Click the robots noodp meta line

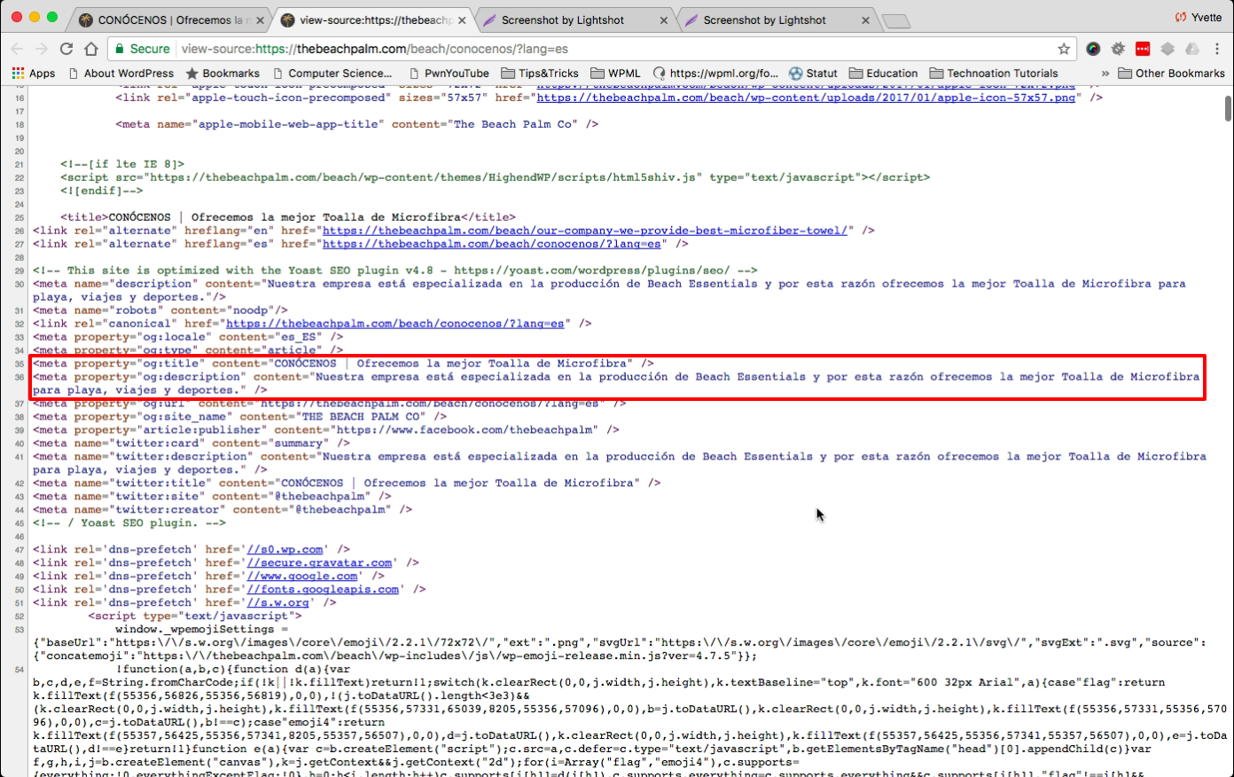pyautogui.click(x=160, y=310)
